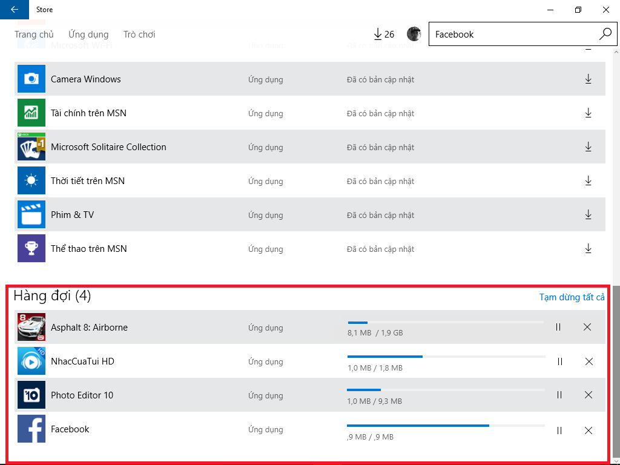Download update for Camera Windows
Viewport: 620px width, 465px height.
coord(588,79)
